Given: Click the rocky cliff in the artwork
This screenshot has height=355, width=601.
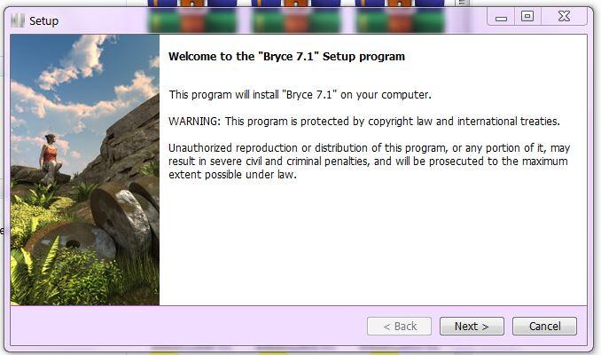Looking at the screenshot, I should pos(130,146).
